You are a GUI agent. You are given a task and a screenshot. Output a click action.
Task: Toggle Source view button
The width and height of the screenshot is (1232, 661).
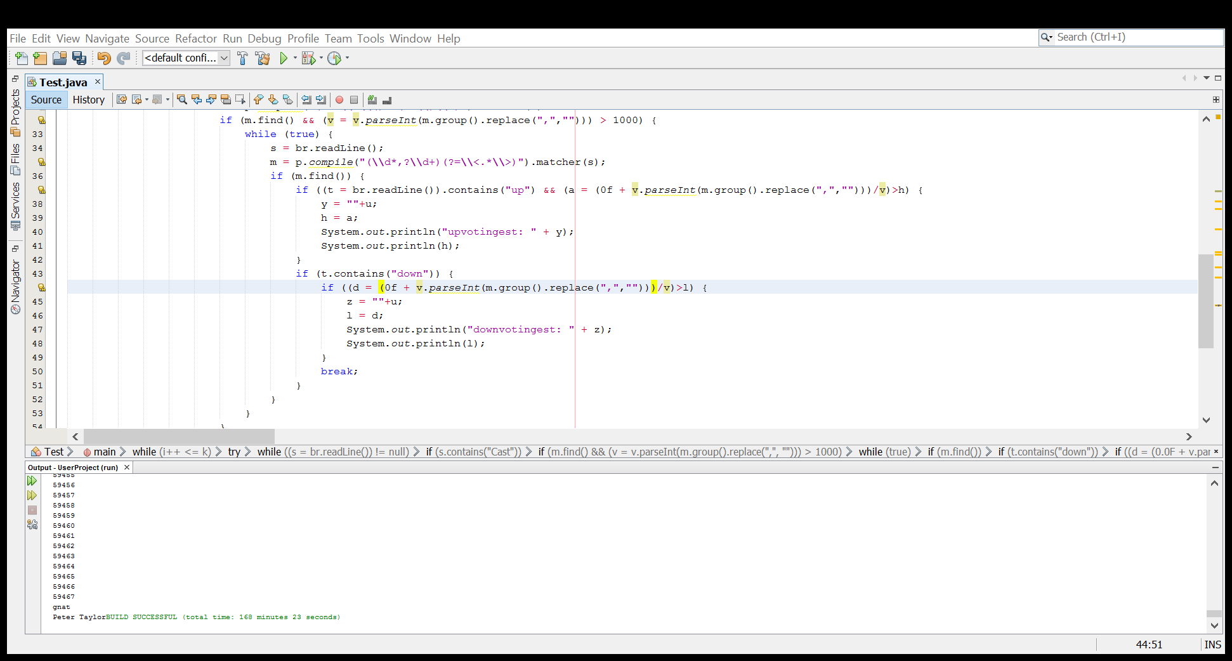click(x=46, y=100)
